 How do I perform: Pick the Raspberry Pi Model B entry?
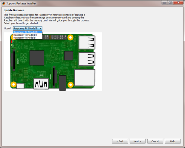(25, 38)
